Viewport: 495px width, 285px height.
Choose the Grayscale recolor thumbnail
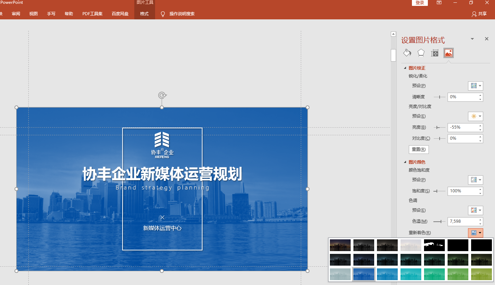click(x=364, y=245)
